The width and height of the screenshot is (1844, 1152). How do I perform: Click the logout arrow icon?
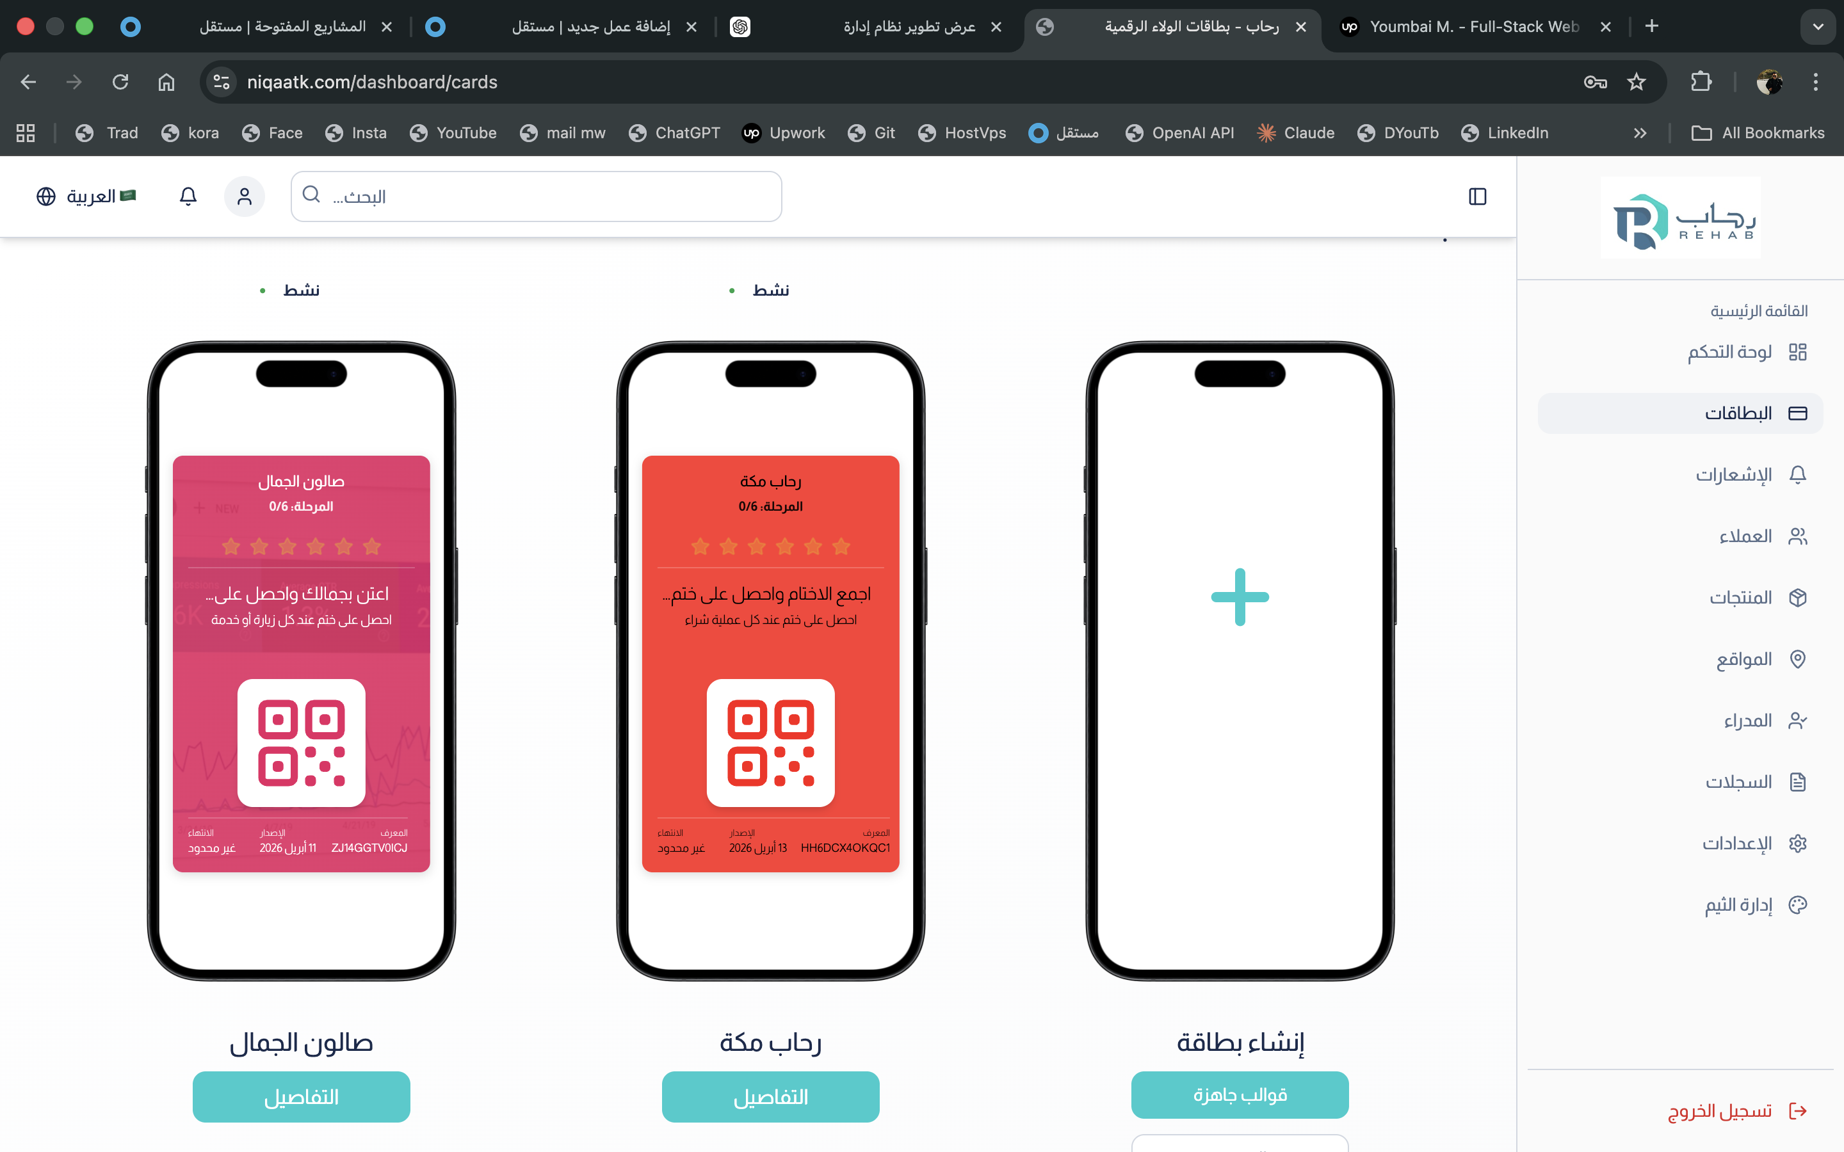(x=1797, y=1111)
